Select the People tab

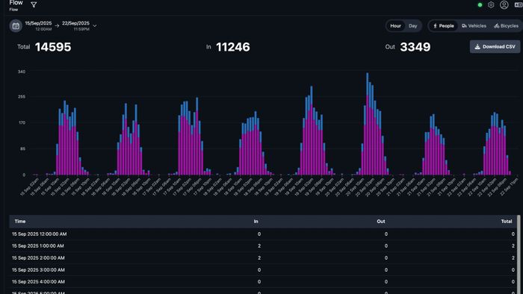pos(443,26)
